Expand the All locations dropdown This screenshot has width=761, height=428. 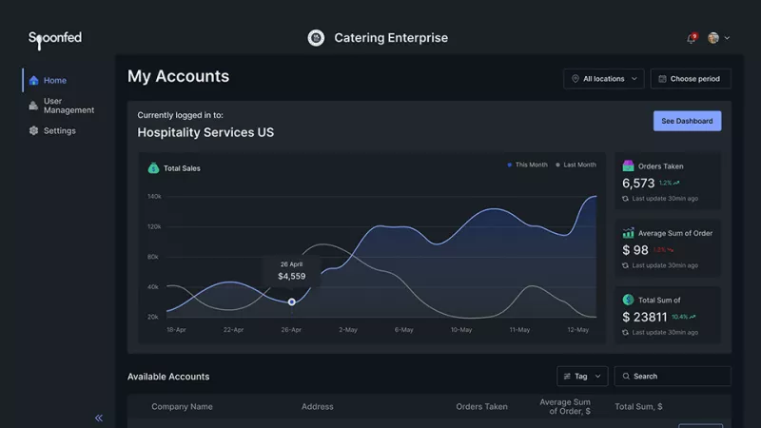pyautogui.click(x=603, y=79)
